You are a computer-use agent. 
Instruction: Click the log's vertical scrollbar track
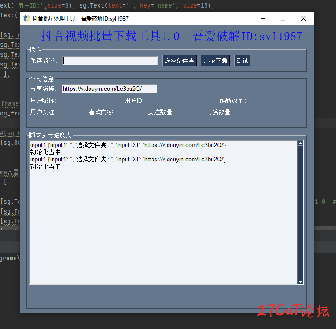pyautogui.click(x=300, y=212)
